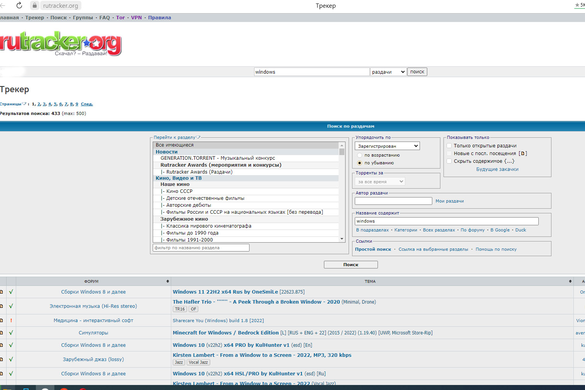Click the Мои раздачи link
585x390 pixels.
450,201
